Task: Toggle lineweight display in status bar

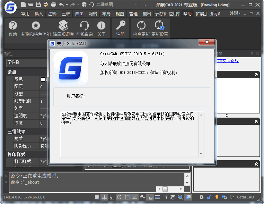Action: coord(158,197)
